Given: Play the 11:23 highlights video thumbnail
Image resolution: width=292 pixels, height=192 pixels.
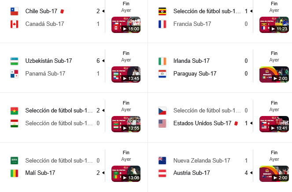Looking at the screenshot, I should pyautogui.click(x=274, y=25).
